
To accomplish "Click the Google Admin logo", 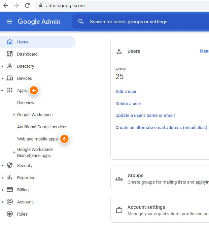I will point(39,22).
